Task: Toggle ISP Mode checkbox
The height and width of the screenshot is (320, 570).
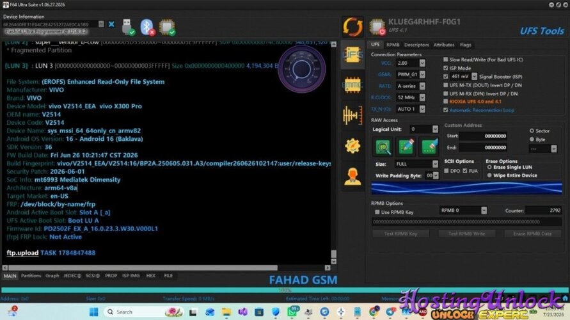Action: tap(446, 68)
